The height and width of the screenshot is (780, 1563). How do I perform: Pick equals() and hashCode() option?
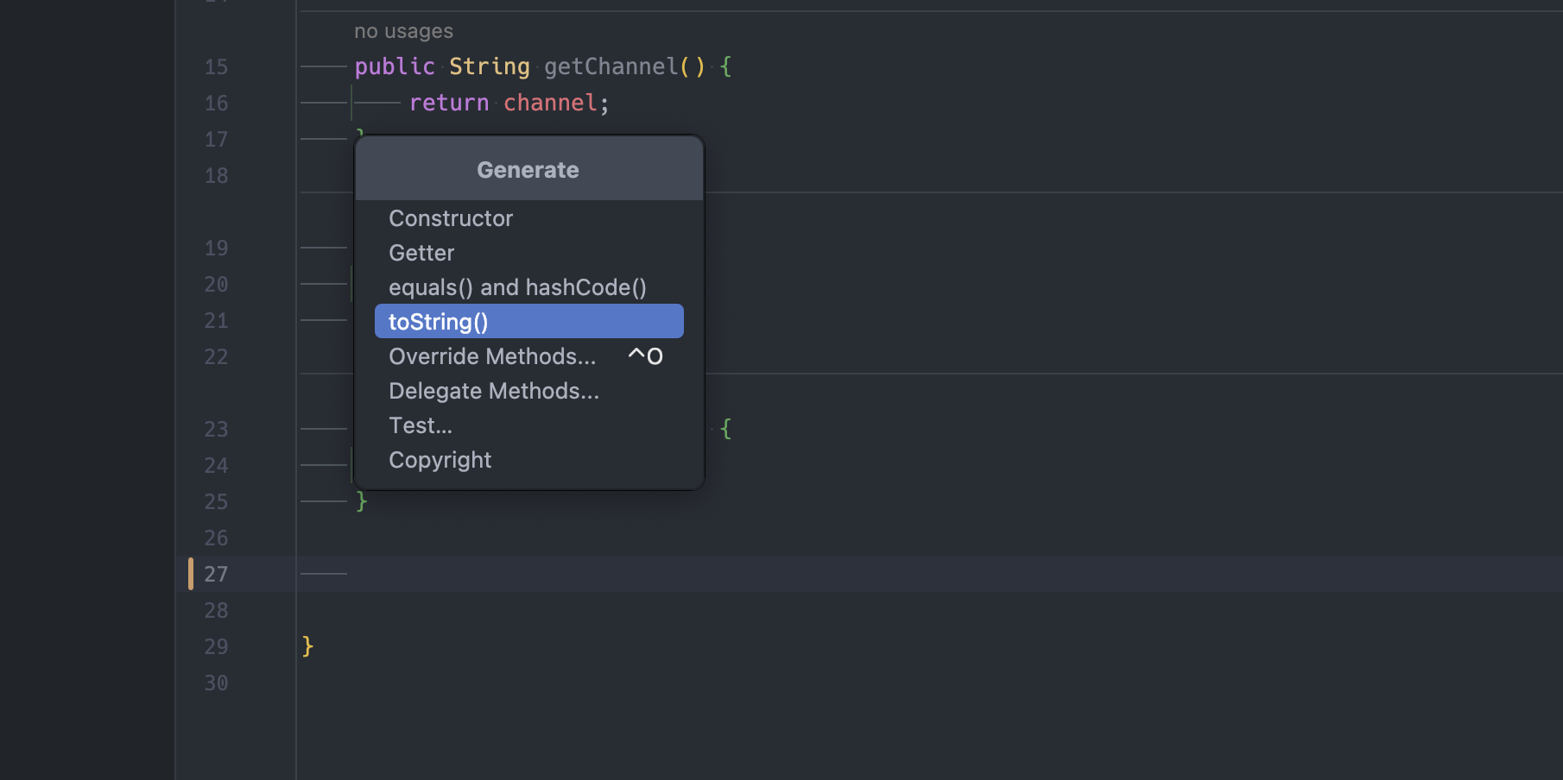coord(516,286)
